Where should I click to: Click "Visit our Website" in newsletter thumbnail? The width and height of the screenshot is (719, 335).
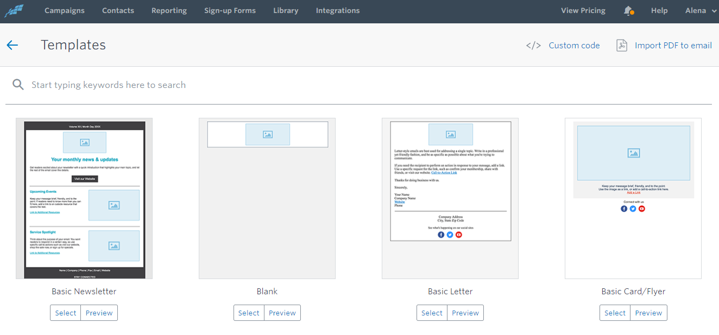[85, 179]
